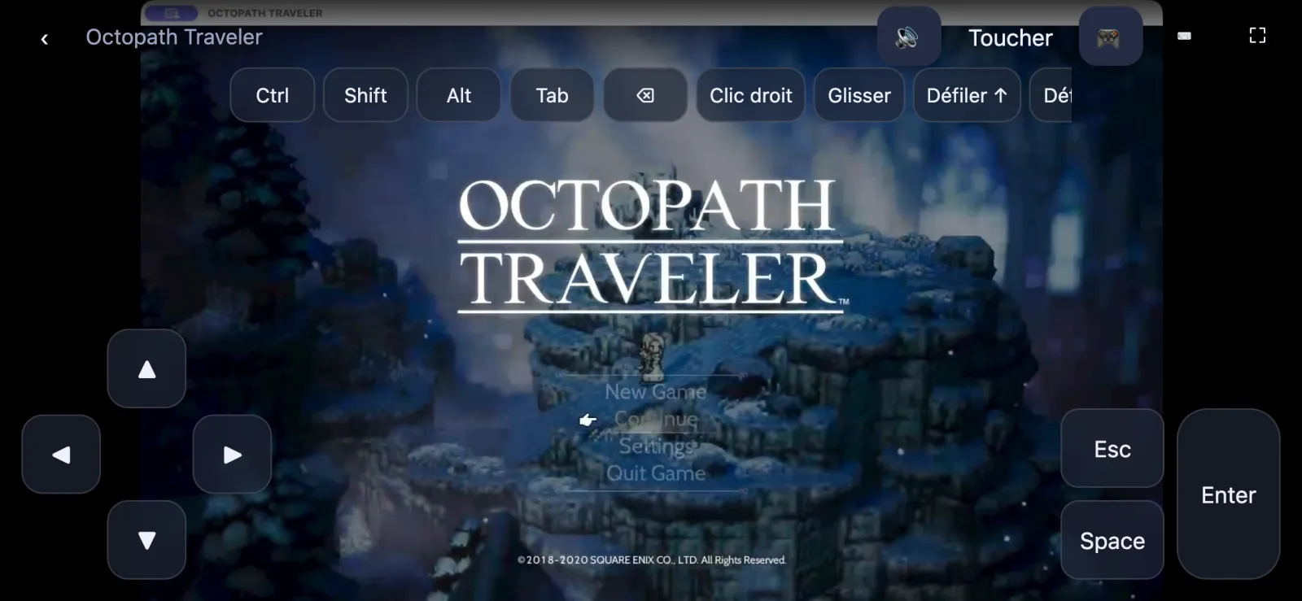The height and width of the screenshot is (601, 1302).
Task: Toggle the on-screen keyboard icon
Action: point(1184,36)
